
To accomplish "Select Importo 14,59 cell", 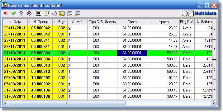I will click(x=163, y=40).
